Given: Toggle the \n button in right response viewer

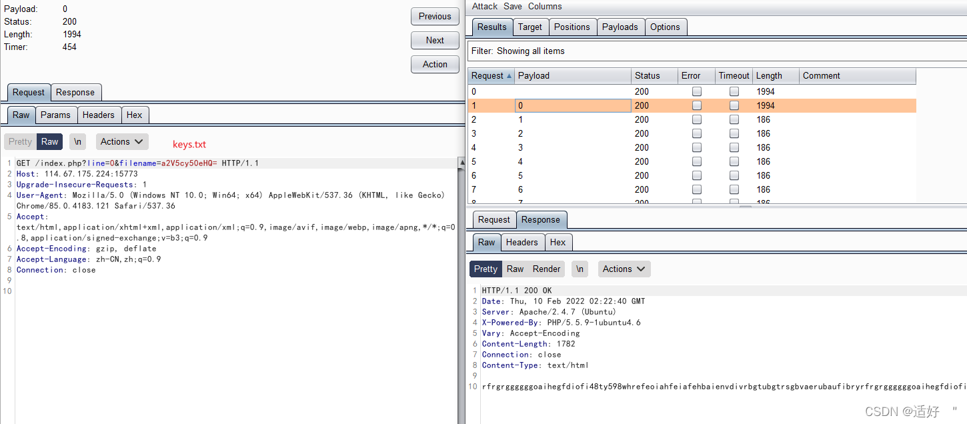Looking at the screenshot, I should pos(580,269).
